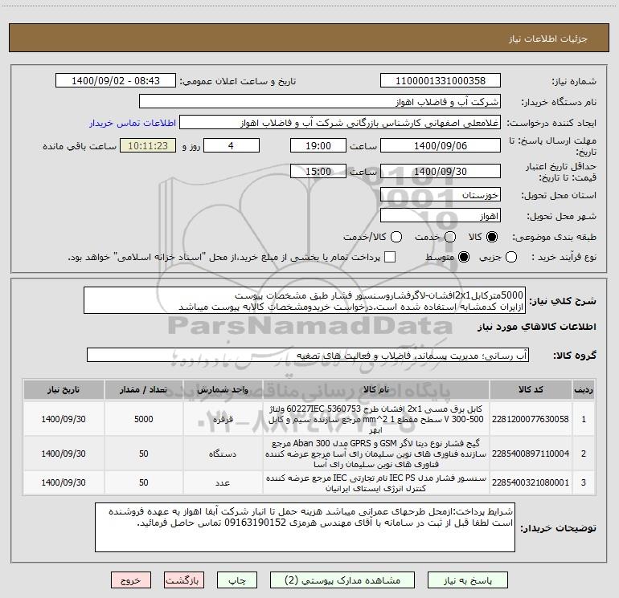The width and height of the screenshot is (619, 598).
Task: Select the متوسط purchase type radio
Action: point(464,257)
